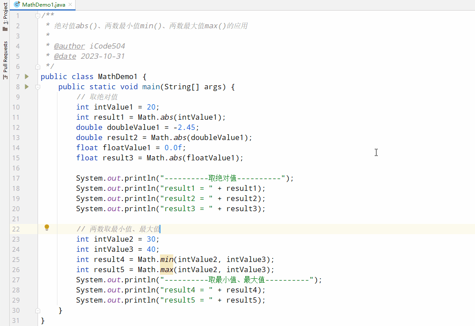475x326 pixels.
Task: Open the 1: Project tool window
Action: pos(5,15)
